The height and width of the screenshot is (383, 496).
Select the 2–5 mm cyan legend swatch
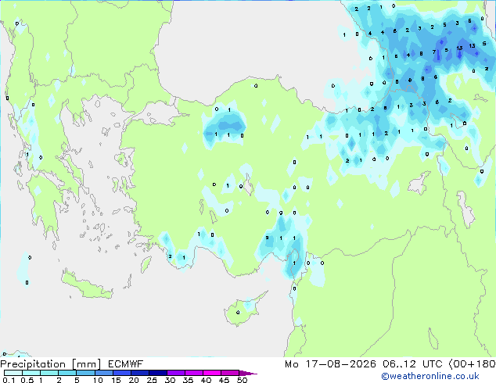tap(67, 373)
